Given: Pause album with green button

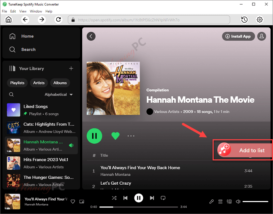Looking at the screenshot, I should [95, 136].
